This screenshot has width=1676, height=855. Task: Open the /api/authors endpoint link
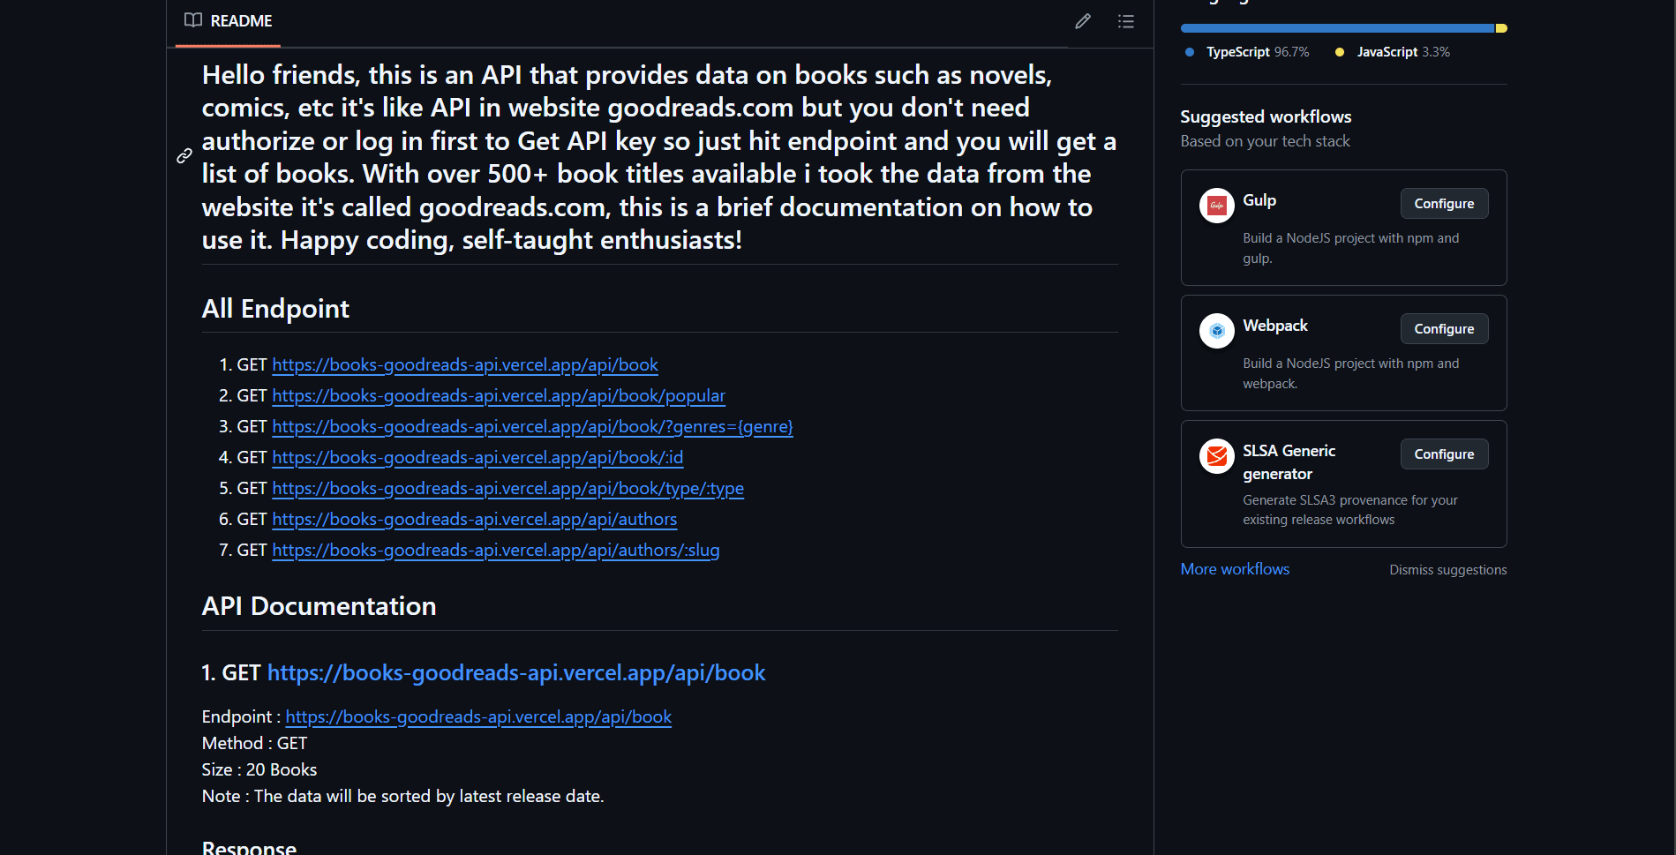click(475, 520)
